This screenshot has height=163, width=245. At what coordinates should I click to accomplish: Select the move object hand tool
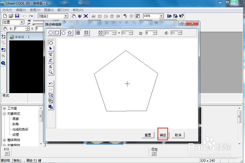coord(74,16)
